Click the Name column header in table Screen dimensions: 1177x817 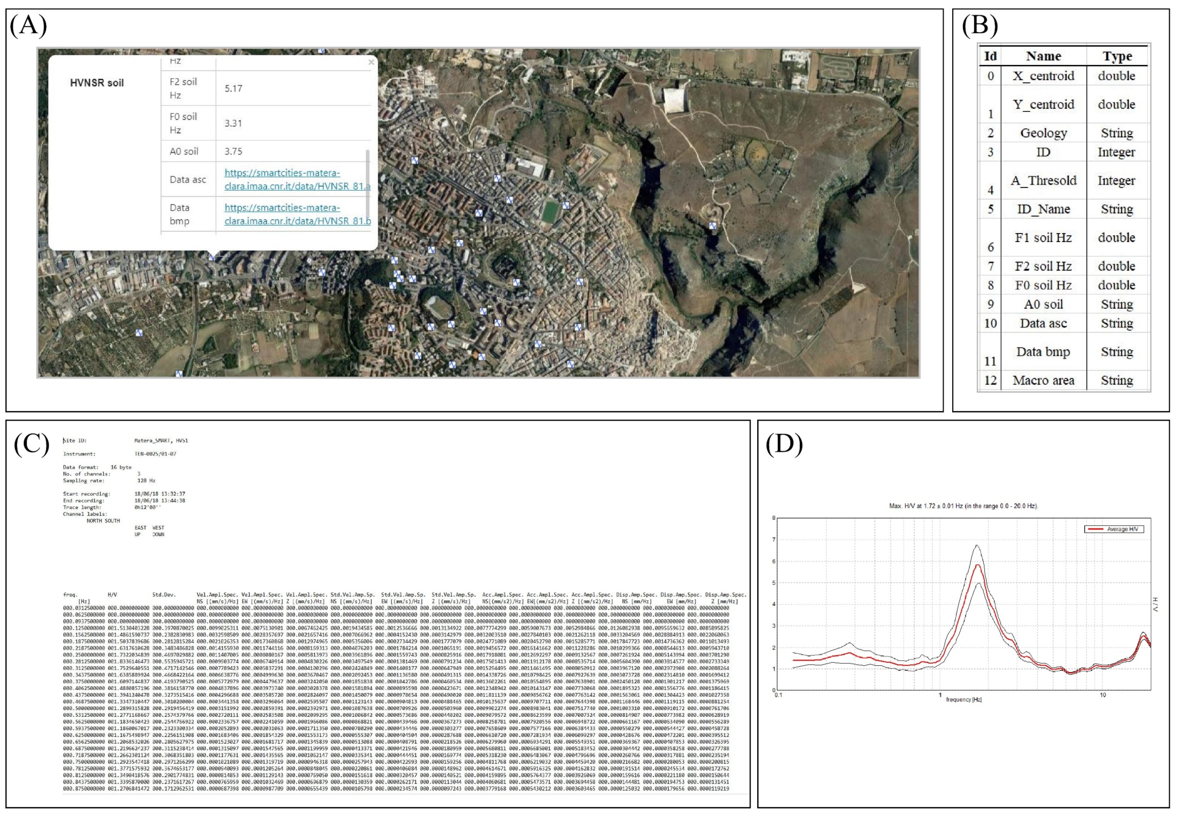coord(1043,56)
